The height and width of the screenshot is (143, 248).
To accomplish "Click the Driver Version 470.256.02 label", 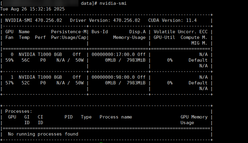I will click(x=105, y=20).
